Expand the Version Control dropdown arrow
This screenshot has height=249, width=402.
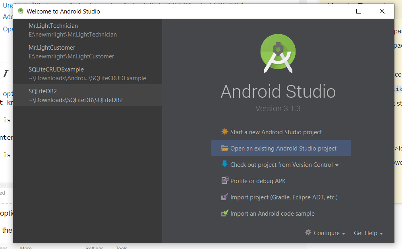tap(336, 165)
